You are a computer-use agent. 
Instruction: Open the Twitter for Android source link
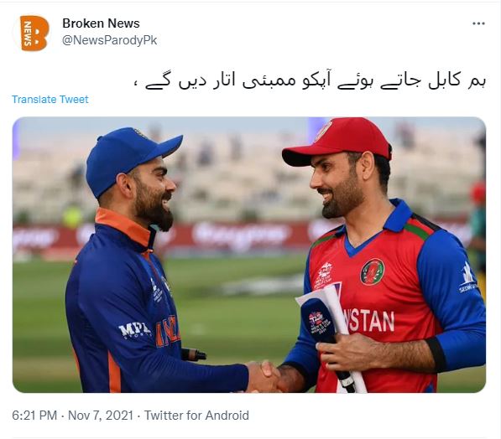tap(196, 416)
